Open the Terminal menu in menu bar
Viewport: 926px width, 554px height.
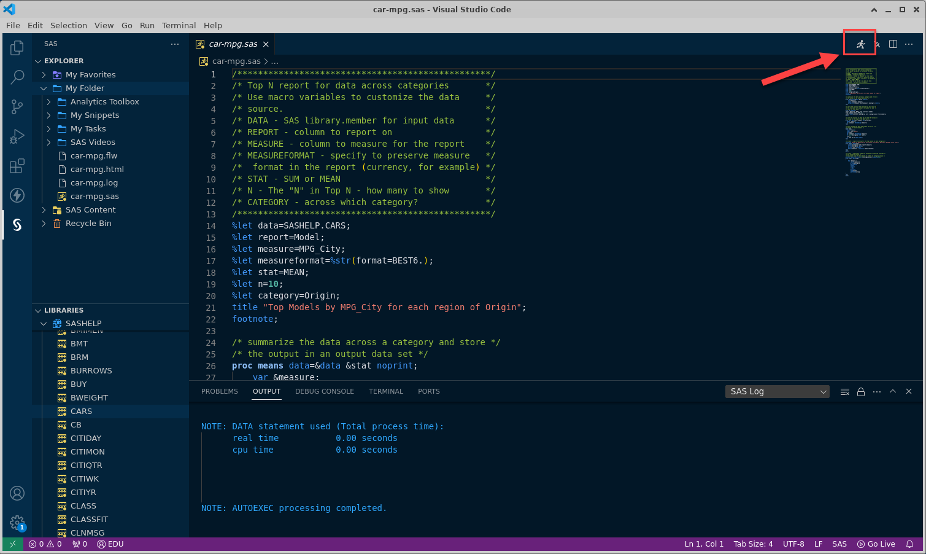179,25
